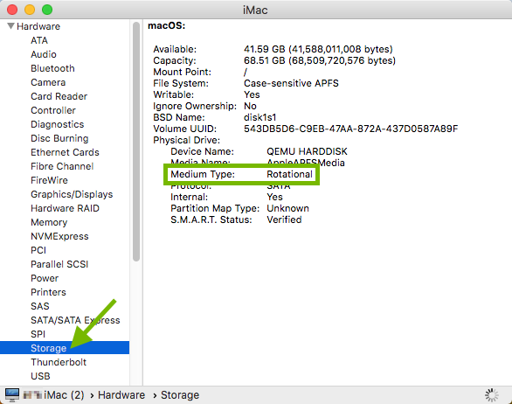This screenshot has width=512, height=404.
Task: Open Diagnostics in the hardware list
Action: (x=57, y=124)
